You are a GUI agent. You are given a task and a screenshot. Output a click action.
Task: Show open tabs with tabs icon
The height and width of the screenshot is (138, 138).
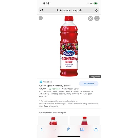[x=95, y=129]
